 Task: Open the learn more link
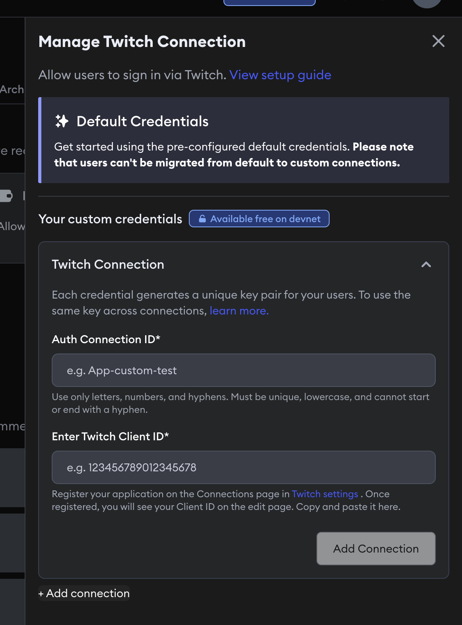pyautogui.click(x=239, y=311)
